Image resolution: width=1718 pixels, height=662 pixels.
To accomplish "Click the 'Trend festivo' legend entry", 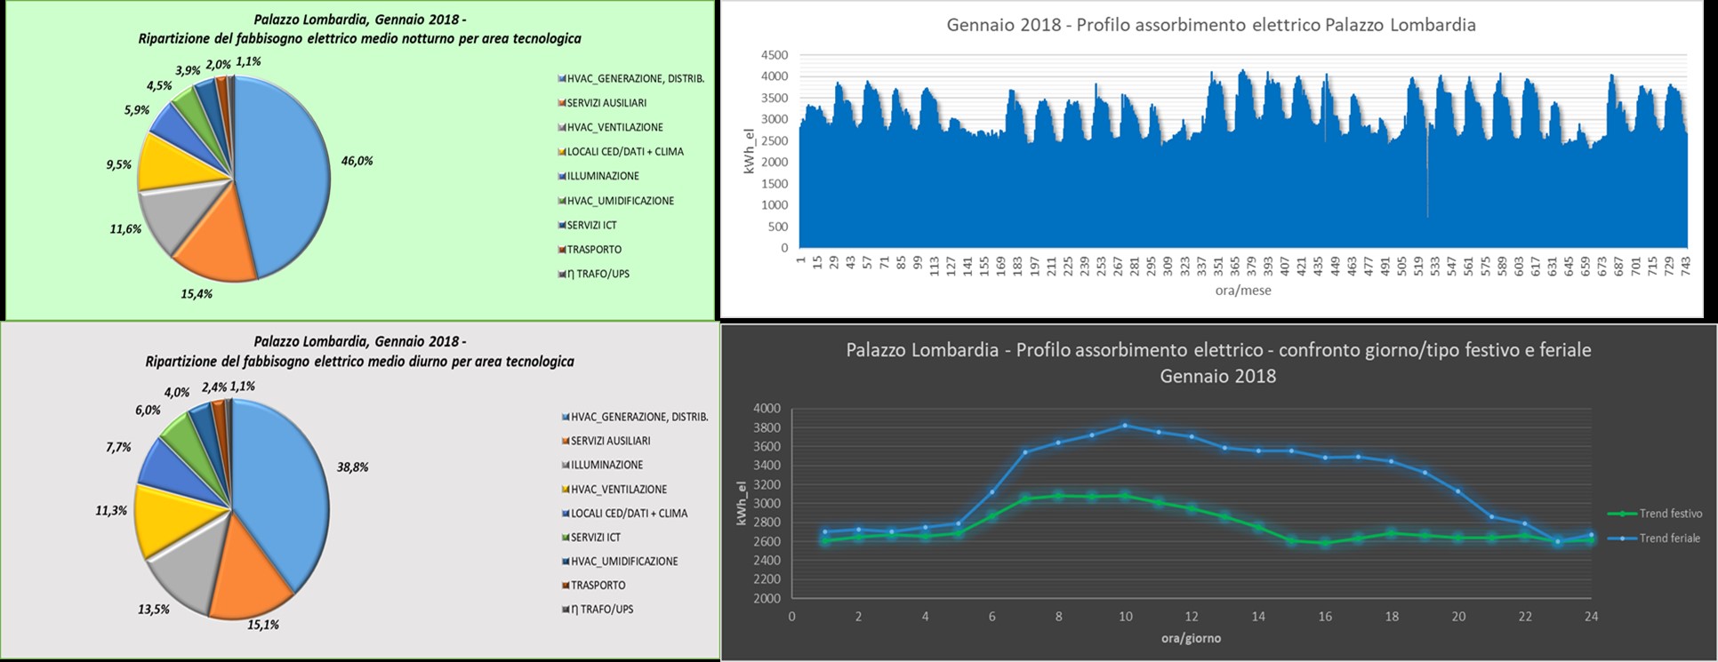I will [x=1655, y=514].
